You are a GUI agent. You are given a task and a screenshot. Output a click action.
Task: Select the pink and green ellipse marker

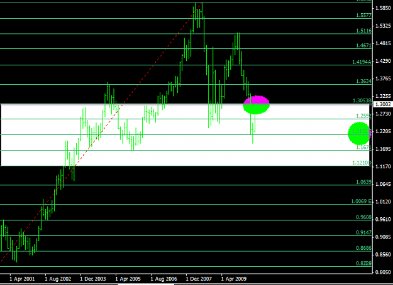(256, 105)
